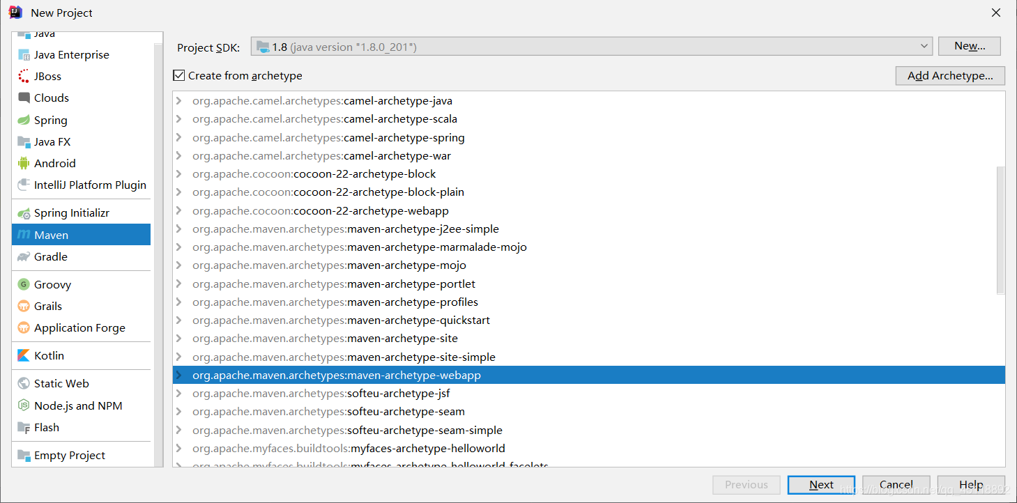The height and width of the screenshot is (503, 1017).
Task: Select camel-archetype-scala archetype row
Action: pos(589,119)
